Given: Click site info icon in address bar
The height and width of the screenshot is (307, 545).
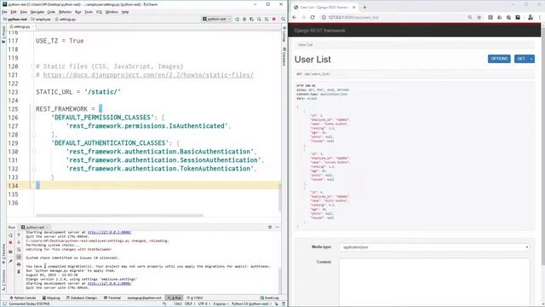Looking at the screenshot, I should [x=324, y=17].
